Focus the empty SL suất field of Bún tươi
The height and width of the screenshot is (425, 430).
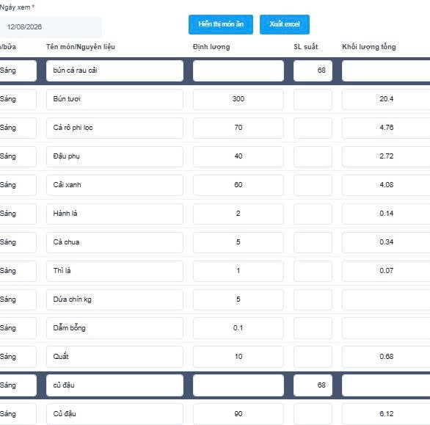(313, 99)
